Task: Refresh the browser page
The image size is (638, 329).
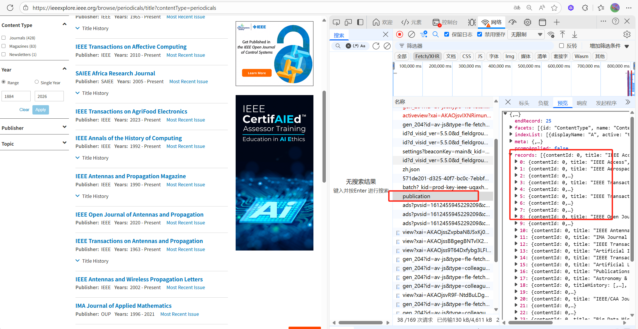Action: tap(10, 8)
